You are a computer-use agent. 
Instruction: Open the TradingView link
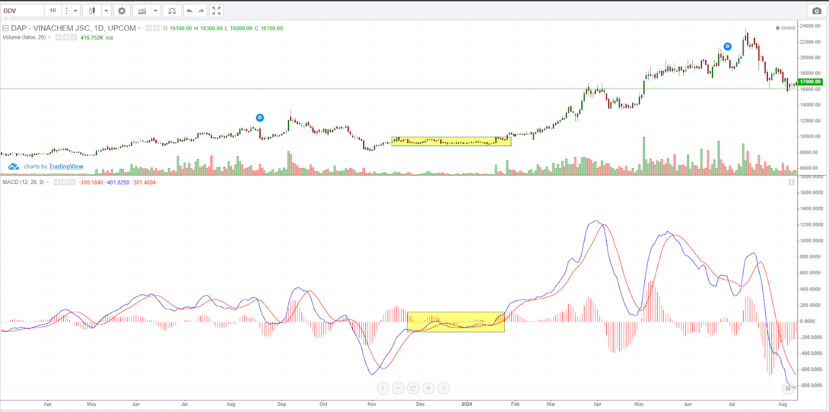point(66,166)
